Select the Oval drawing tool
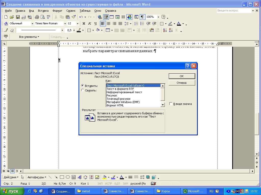Viewport: 261px width, 195px height. (68, 177)
